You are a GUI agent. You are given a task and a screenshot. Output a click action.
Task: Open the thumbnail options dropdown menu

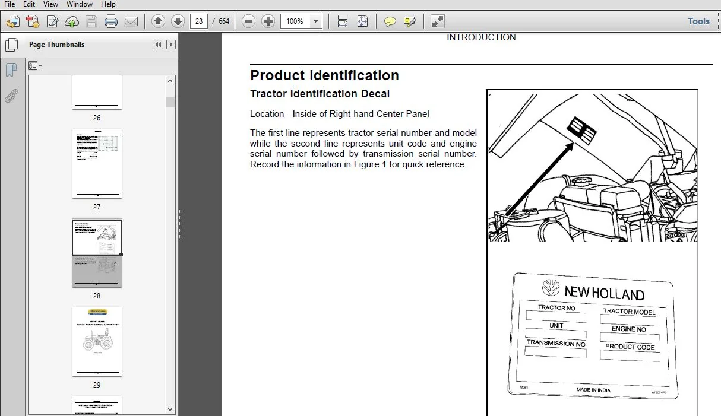(35, 66)
